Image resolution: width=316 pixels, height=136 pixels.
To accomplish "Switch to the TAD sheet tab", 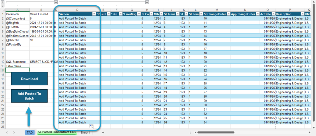I will 30,132.
